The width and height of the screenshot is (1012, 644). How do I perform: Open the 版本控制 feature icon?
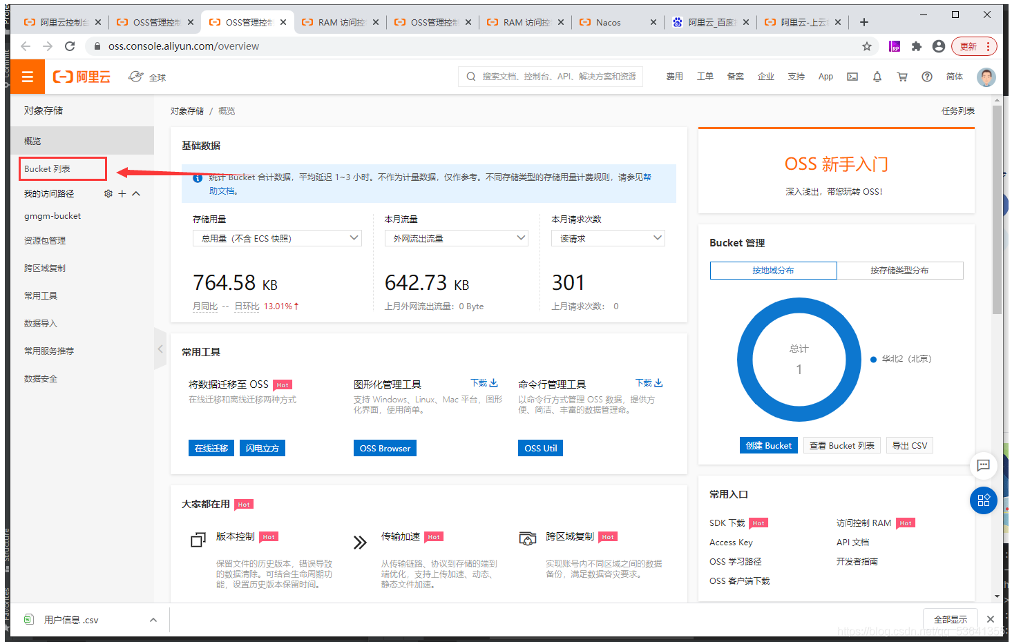click(x=198, y=540)
